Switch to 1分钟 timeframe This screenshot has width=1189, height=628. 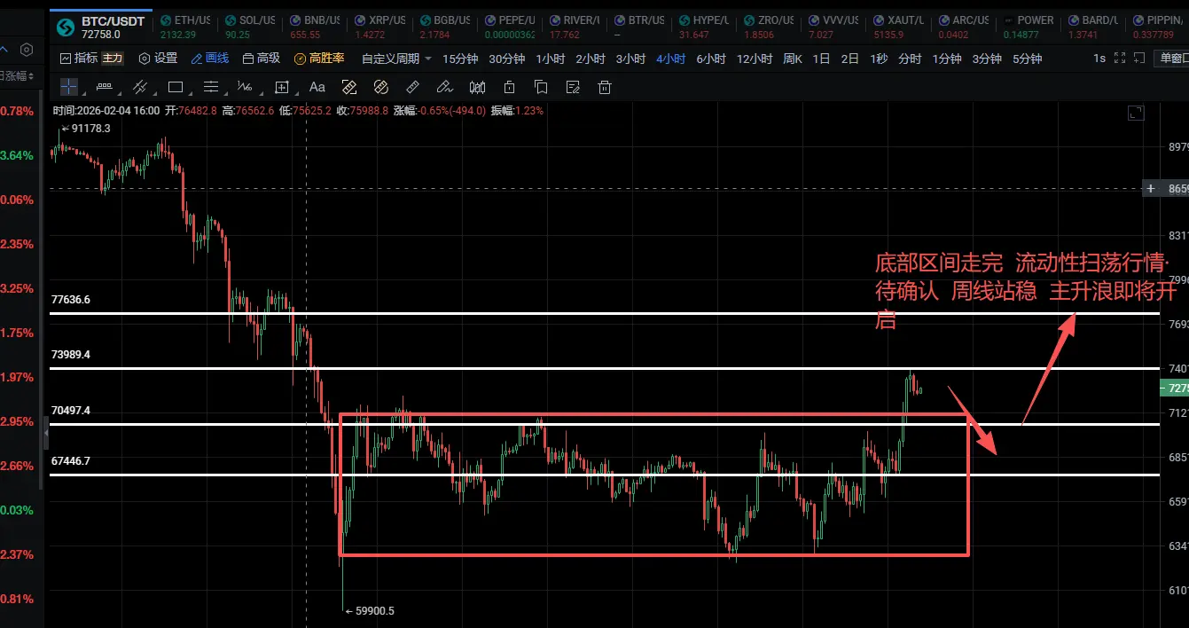[x=947, y=59]
